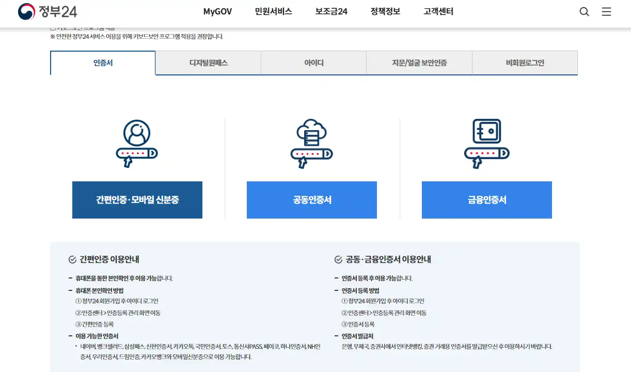This screenshot has width=631, height=372.
Task: Click the 공동인증서 login button
Action: [311, 200]
